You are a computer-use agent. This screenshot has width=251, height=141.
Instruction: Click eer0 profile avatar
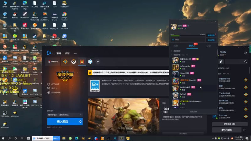click(x=174, y=27)
